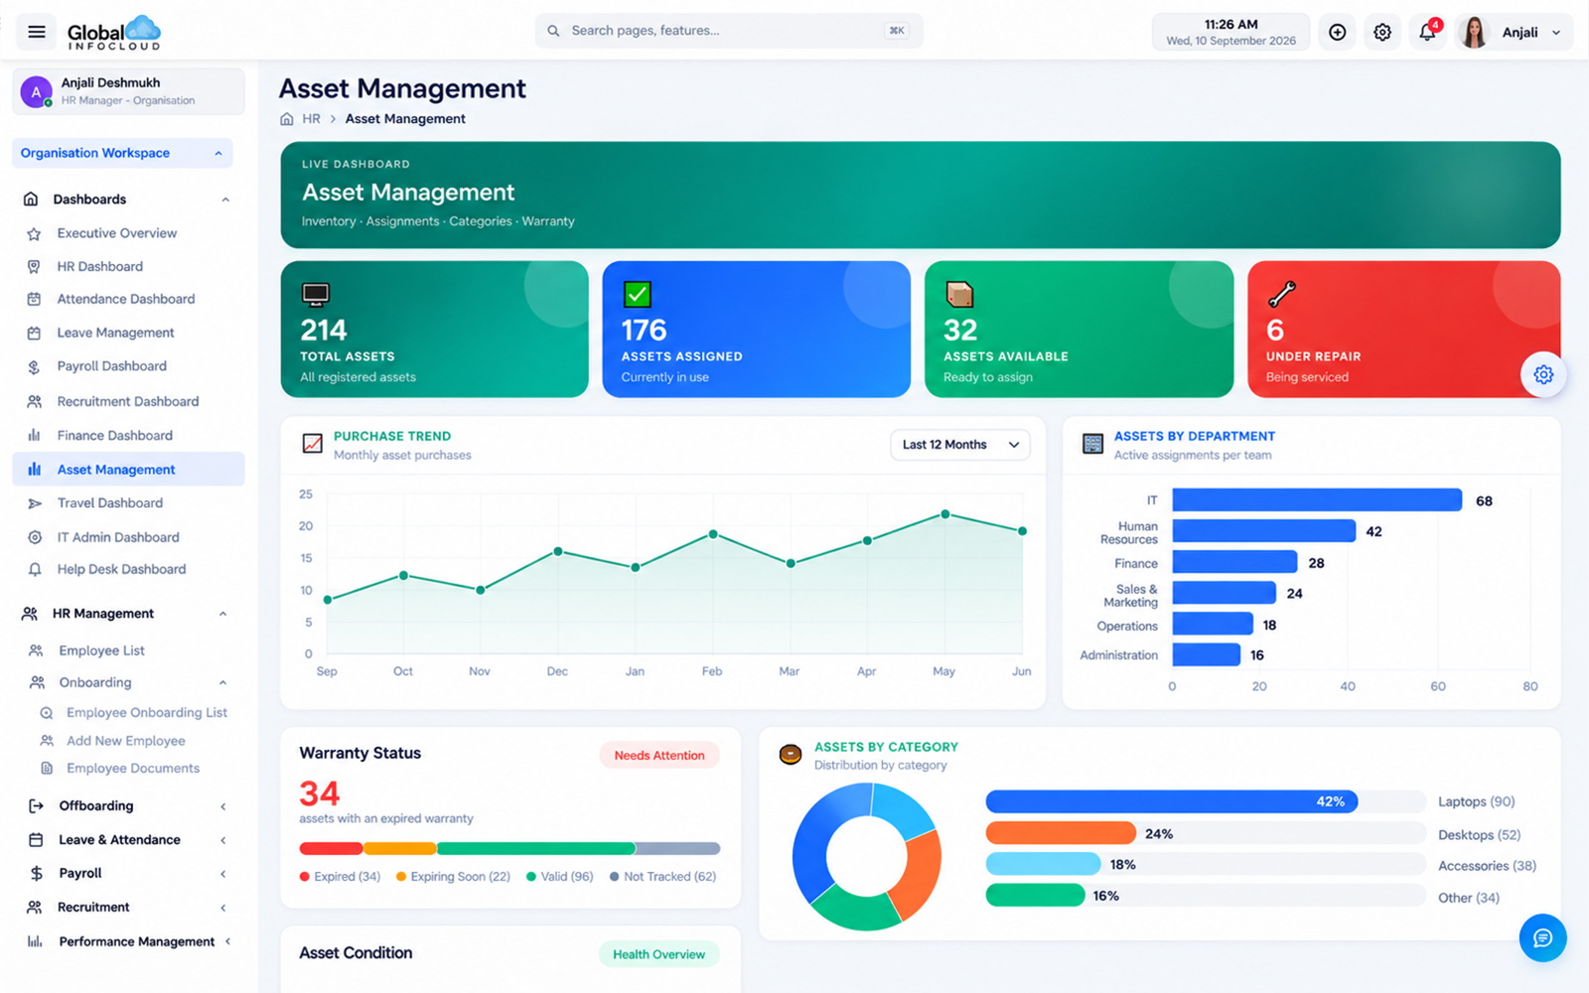This screenshot has width=1589, height=993.
Task: Toggle the hamburger sidebar menu
Action: [37, 32]
